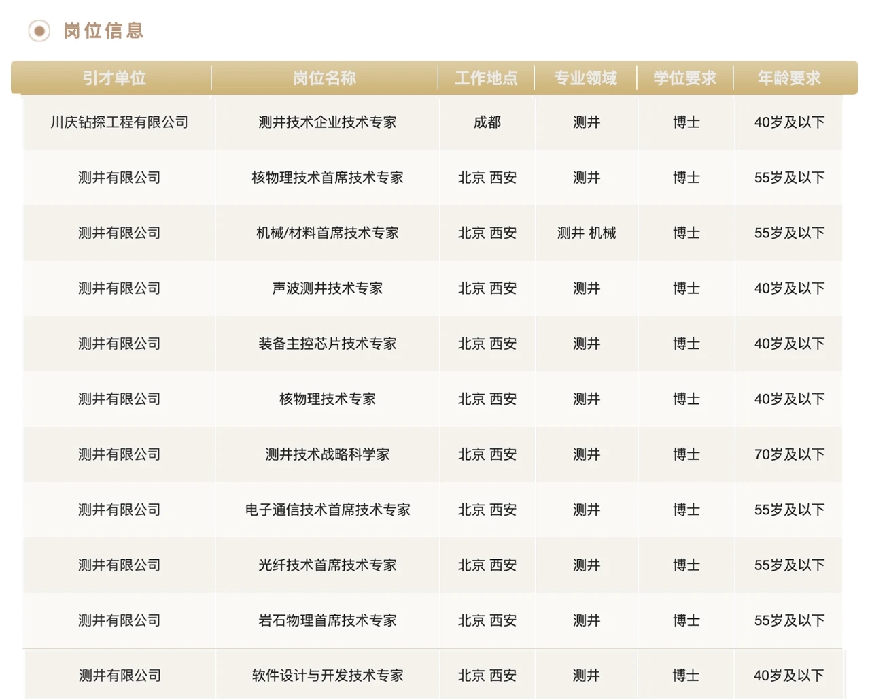Click 北京 西安 in 声波测井技术专家 row
Viewport: 870px width, 700px height.
click(487, 288)
